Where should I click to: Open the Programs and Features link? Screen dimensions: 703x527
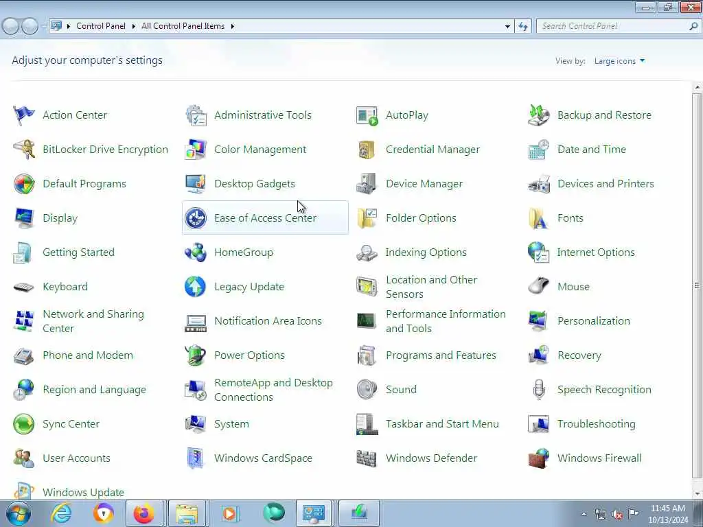click(441, 355)
